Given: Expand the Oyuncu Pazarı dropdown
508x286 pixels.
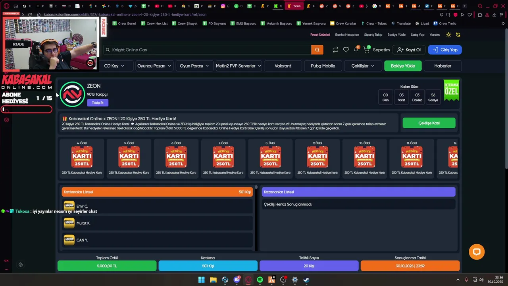Looking at the screenshot, I should [154, 66].
